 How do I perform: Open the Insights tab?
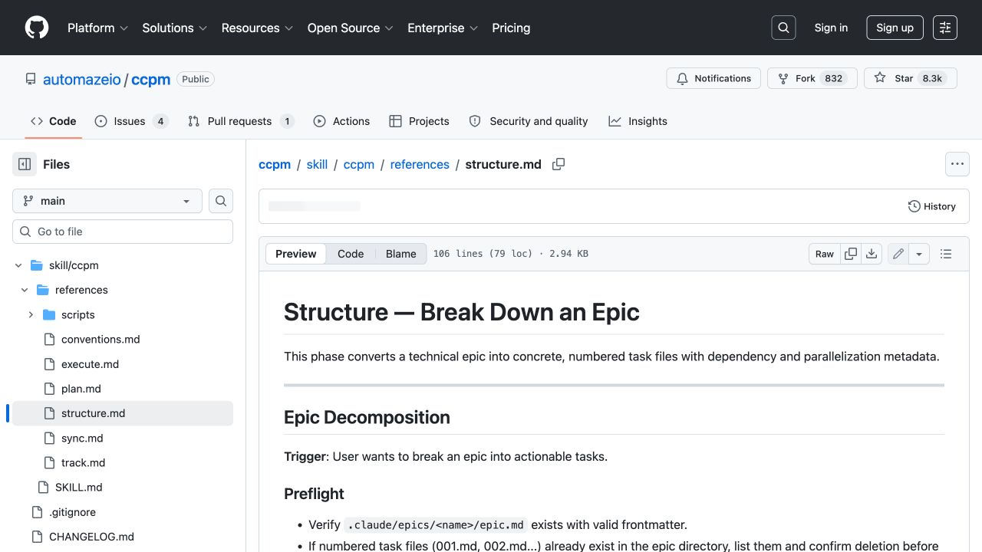point(638,121)
